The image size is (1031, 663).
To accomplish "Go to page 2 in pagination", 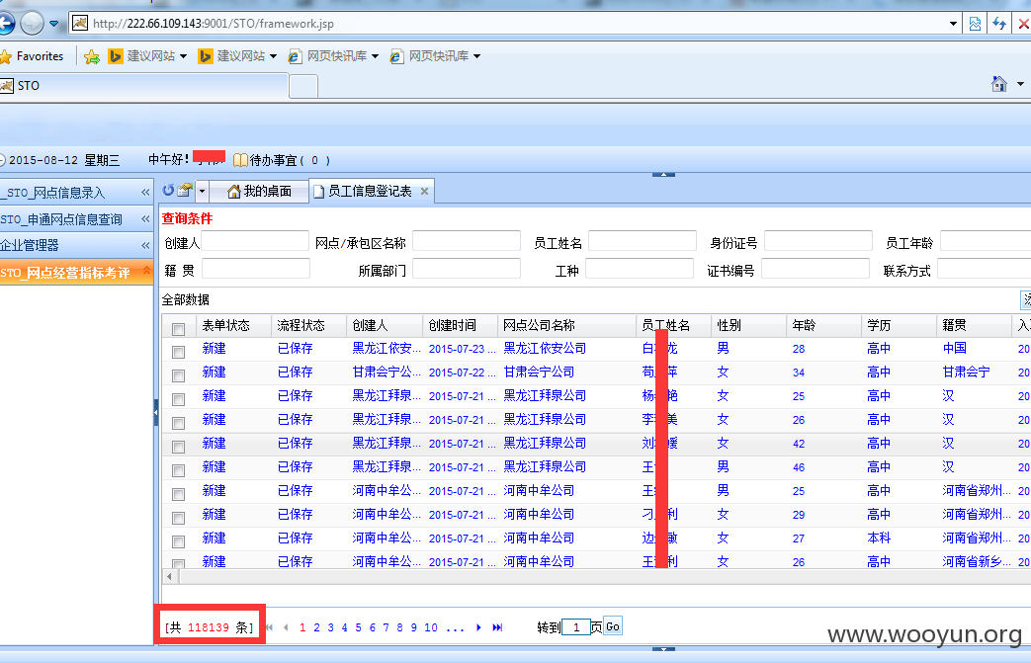I will pyautogui.click(x=316, y=627).
